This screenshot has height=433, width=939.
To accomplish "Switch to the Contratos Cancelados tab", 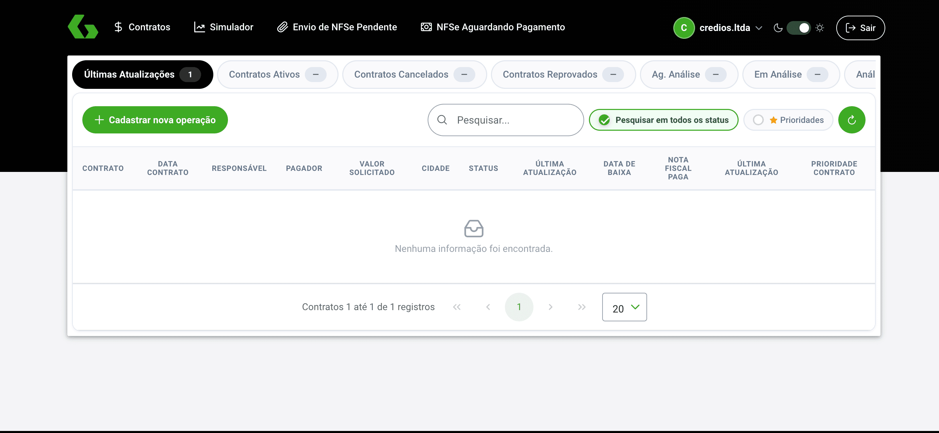I will (x=414, y=75).
